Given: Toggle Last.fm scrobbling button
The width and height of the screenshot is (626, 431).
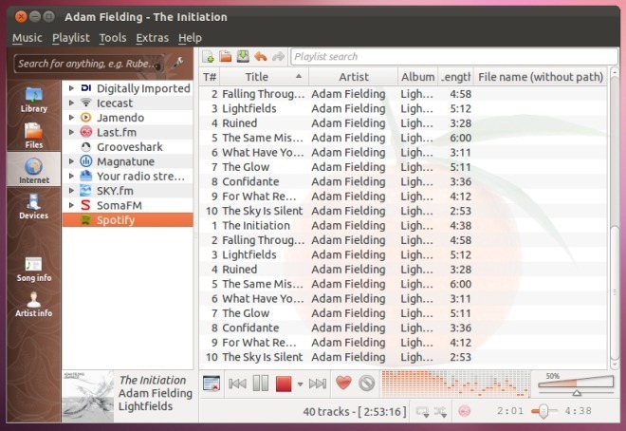Looking at the screenshot, I should (465, 411).
